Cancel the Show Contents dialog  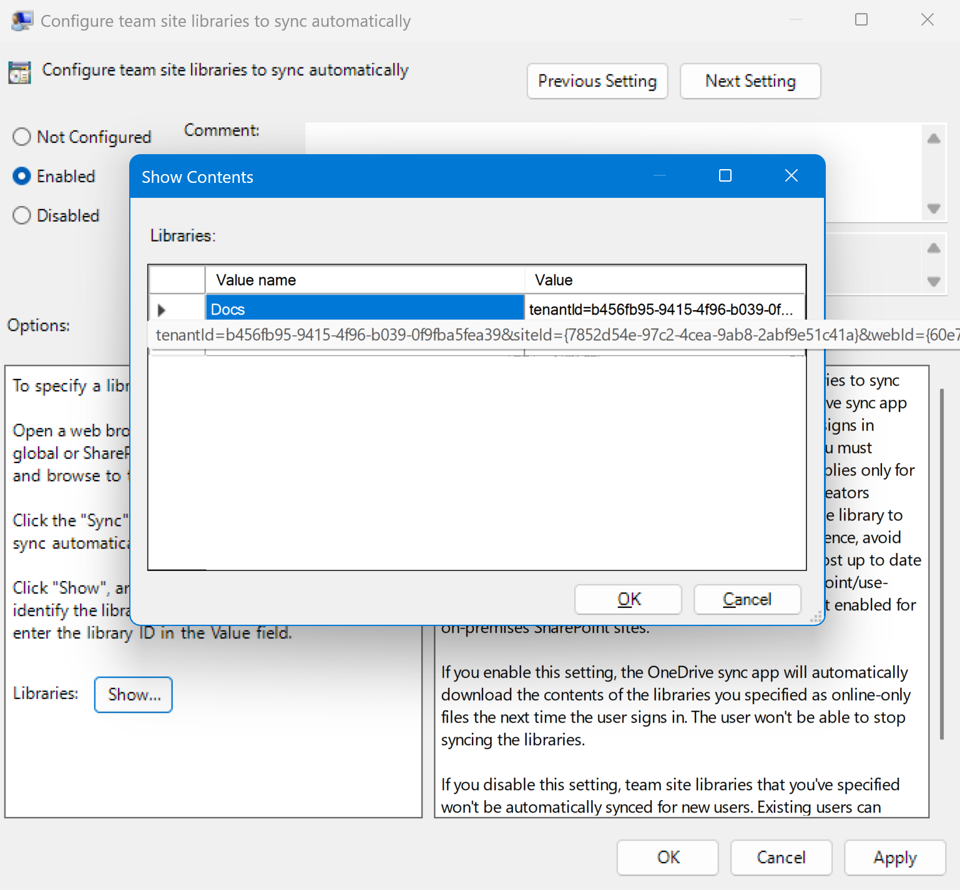[x=747, y=599]
